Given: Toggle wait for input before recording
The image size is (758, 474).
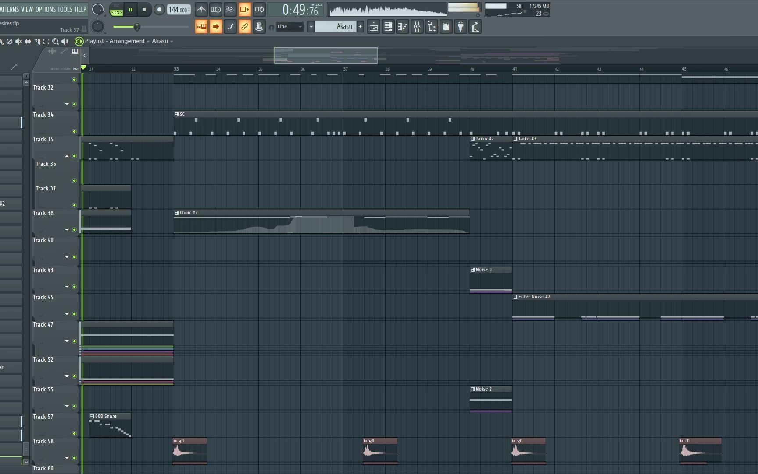Looking at the screenshot, I should click(215, 9).
